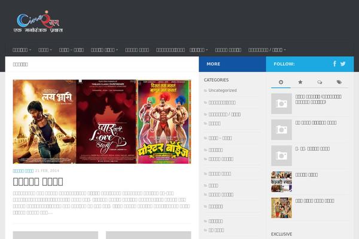
Task: Show the speech bubble comments tab
Action: [x=320, y=82]
